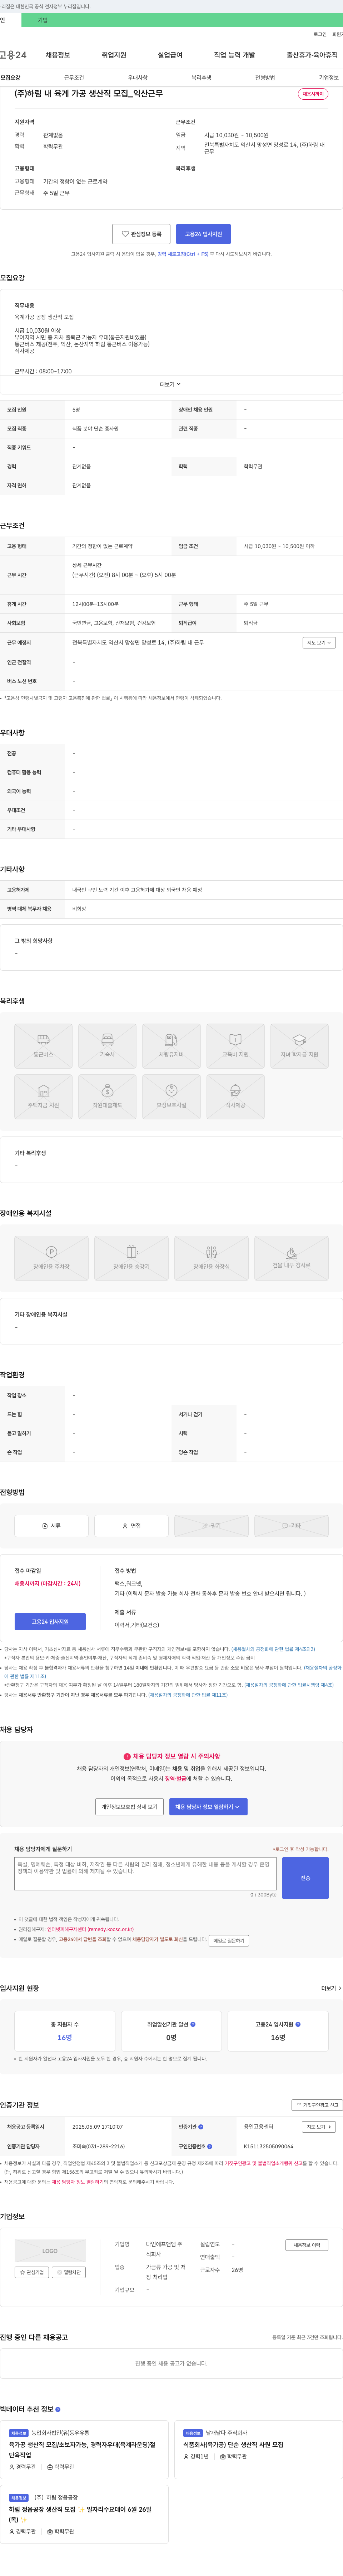This screenshot has width=343, height=2576.
Task: Click the 거짓구인광고 신고 button
Action: pyautogui.click(x=317, y=2105)
